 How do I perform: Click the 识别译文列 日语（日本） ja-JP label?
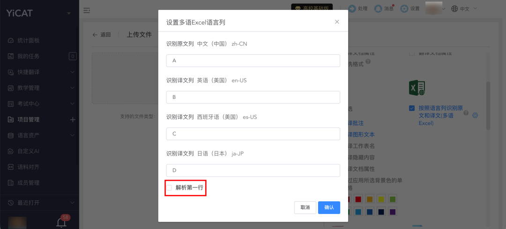point(205,154)
